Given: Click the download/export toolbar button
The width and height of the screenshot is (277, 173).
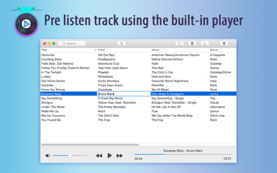Looking at the screenshot, I should 205,44.
